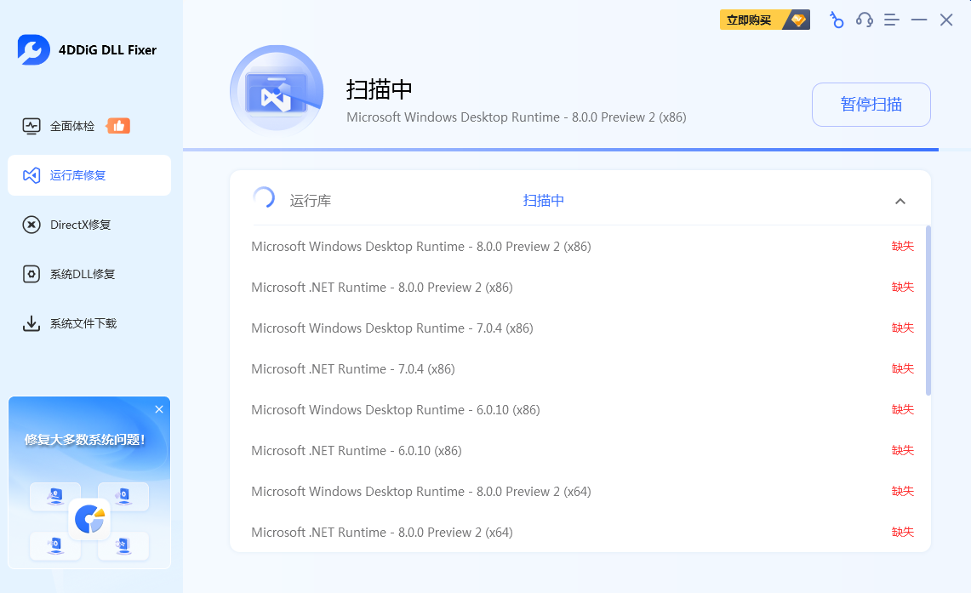This screenshot has height=593, width=971.
Task: Open the DirectX修复 section
Action: point(89,225)
